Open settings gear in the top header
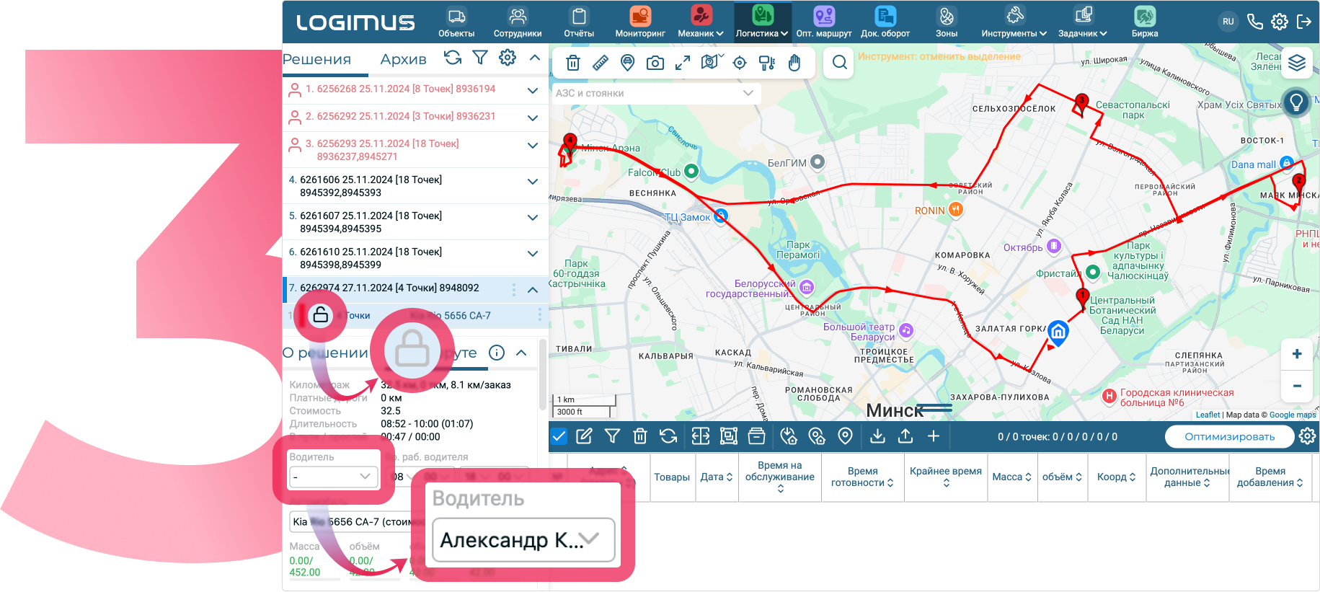 pyautogui.click(x=1280, y=22)
